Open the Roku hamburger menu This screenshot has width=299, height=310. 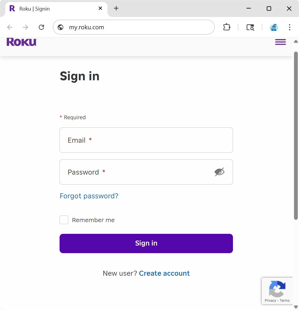coord(280,42)
